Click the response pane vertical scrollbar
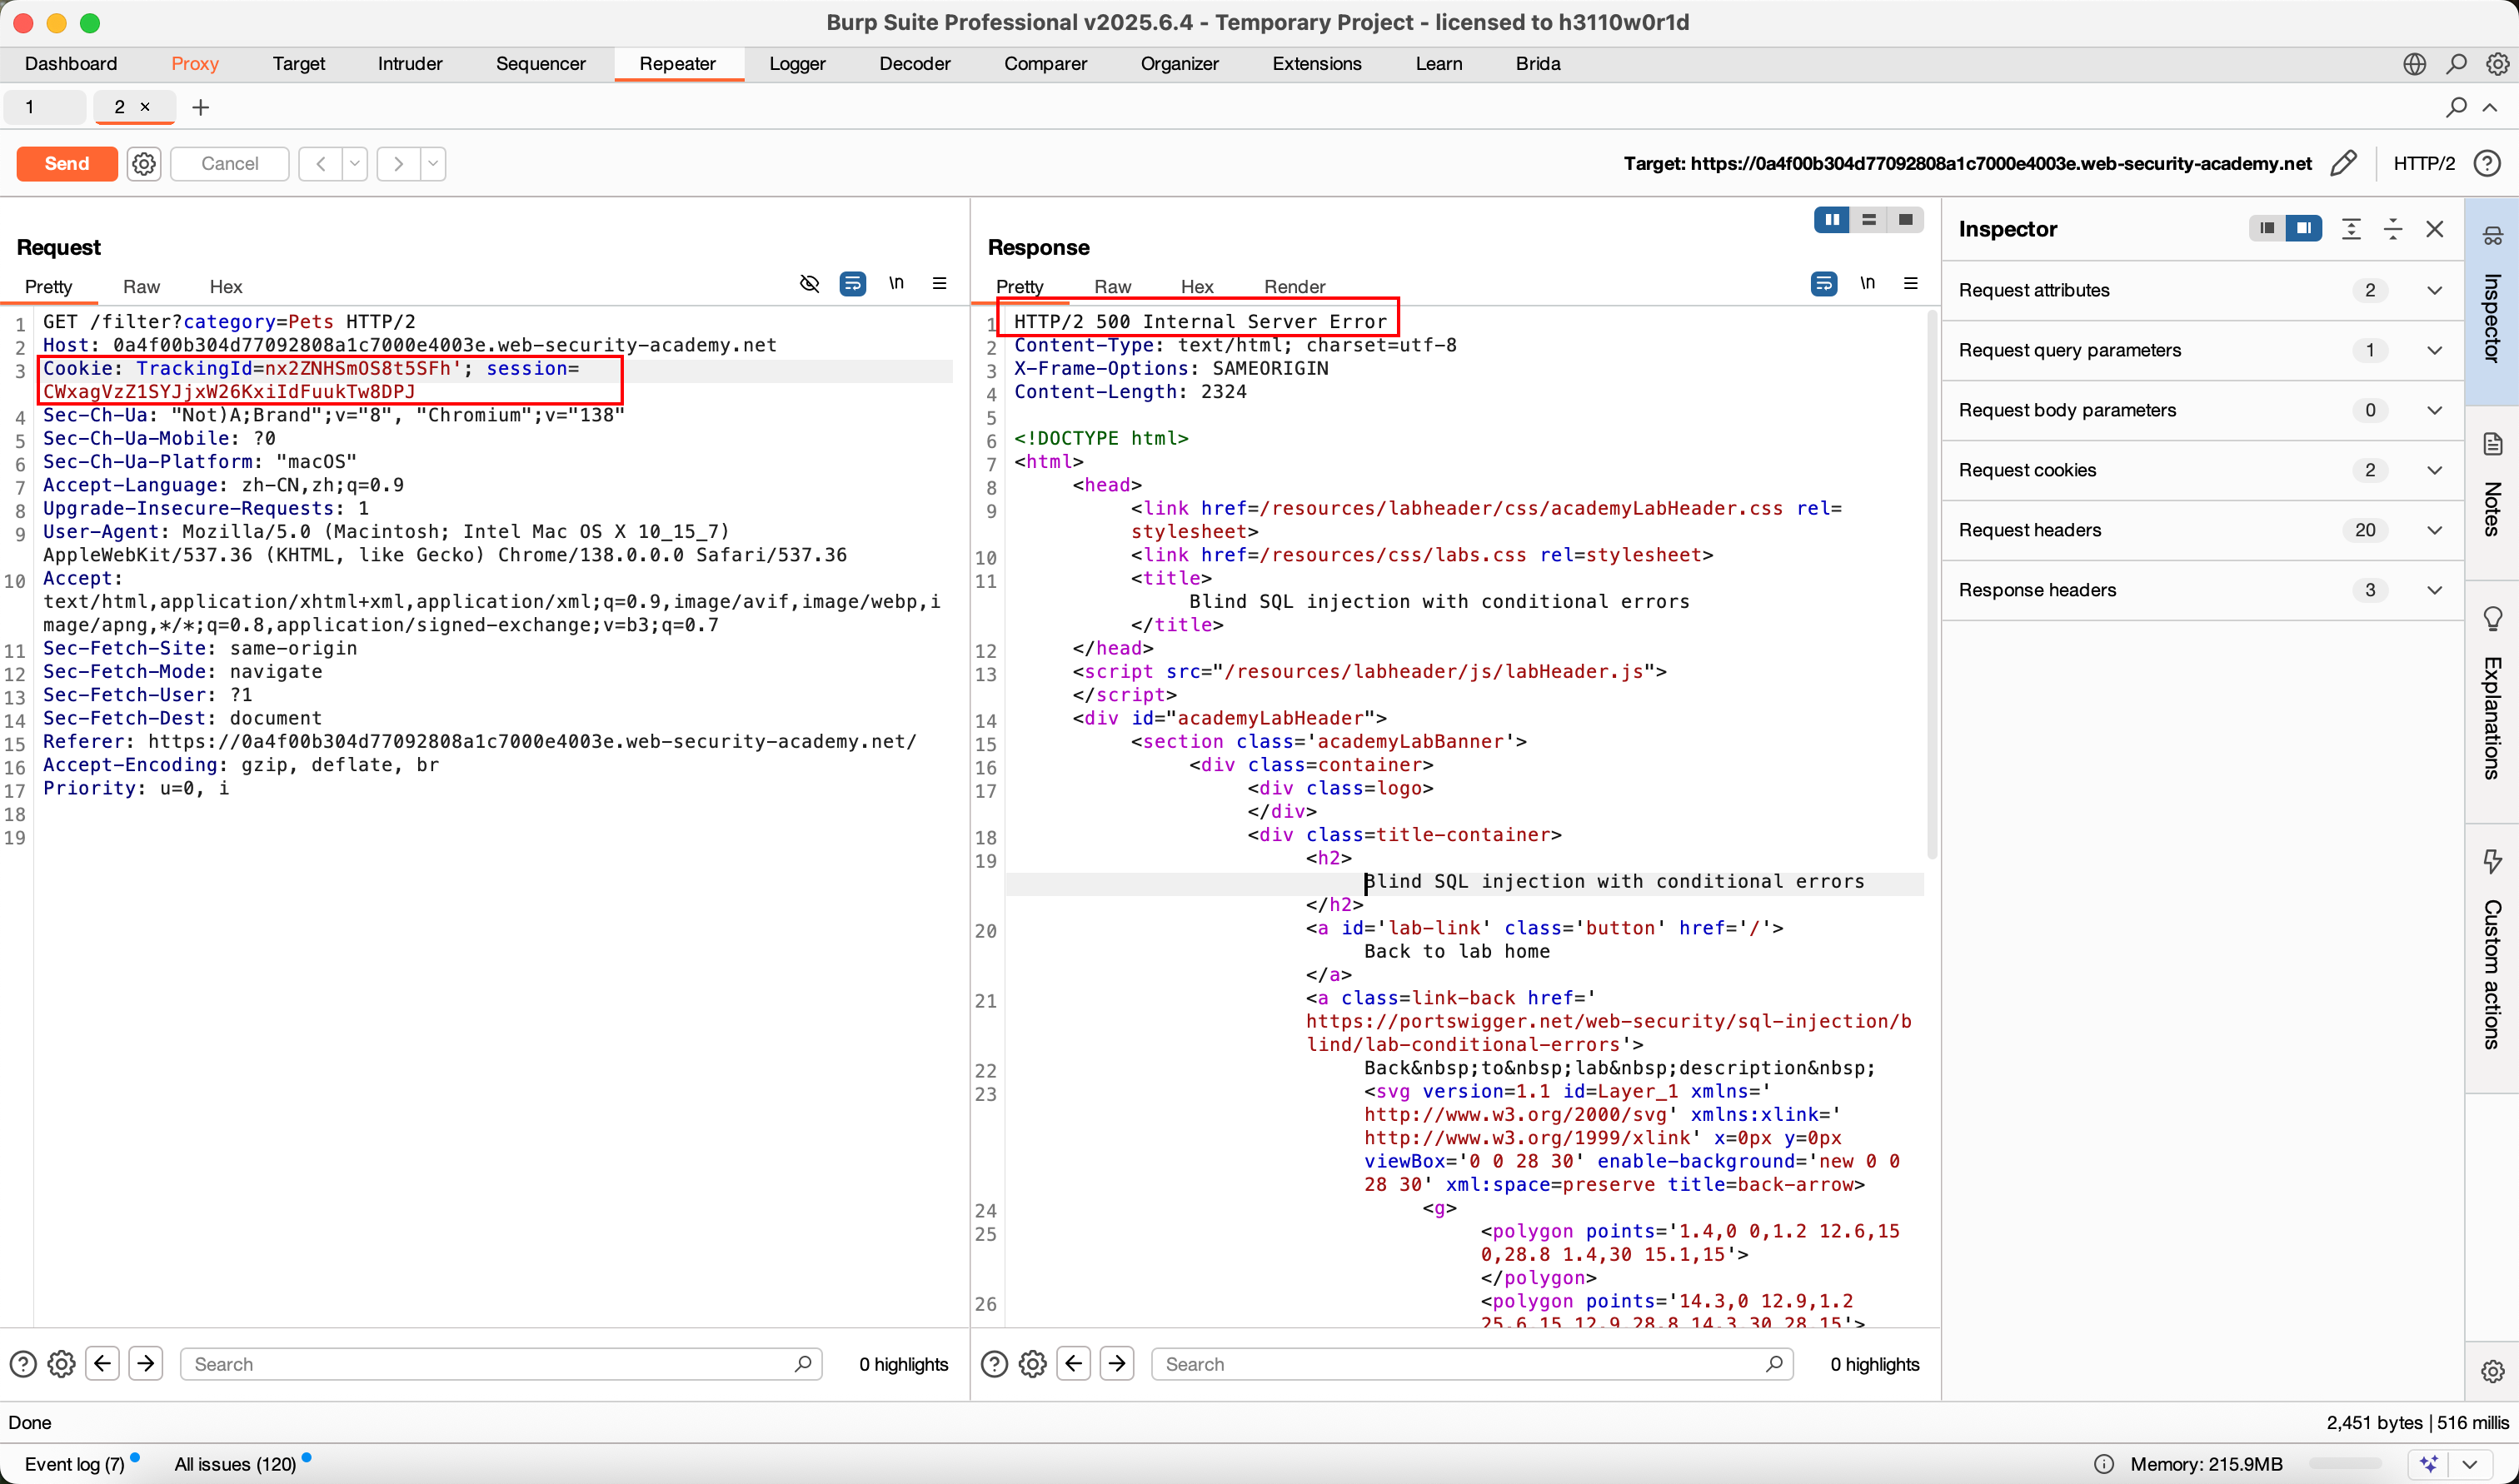 pos(1932,585)
